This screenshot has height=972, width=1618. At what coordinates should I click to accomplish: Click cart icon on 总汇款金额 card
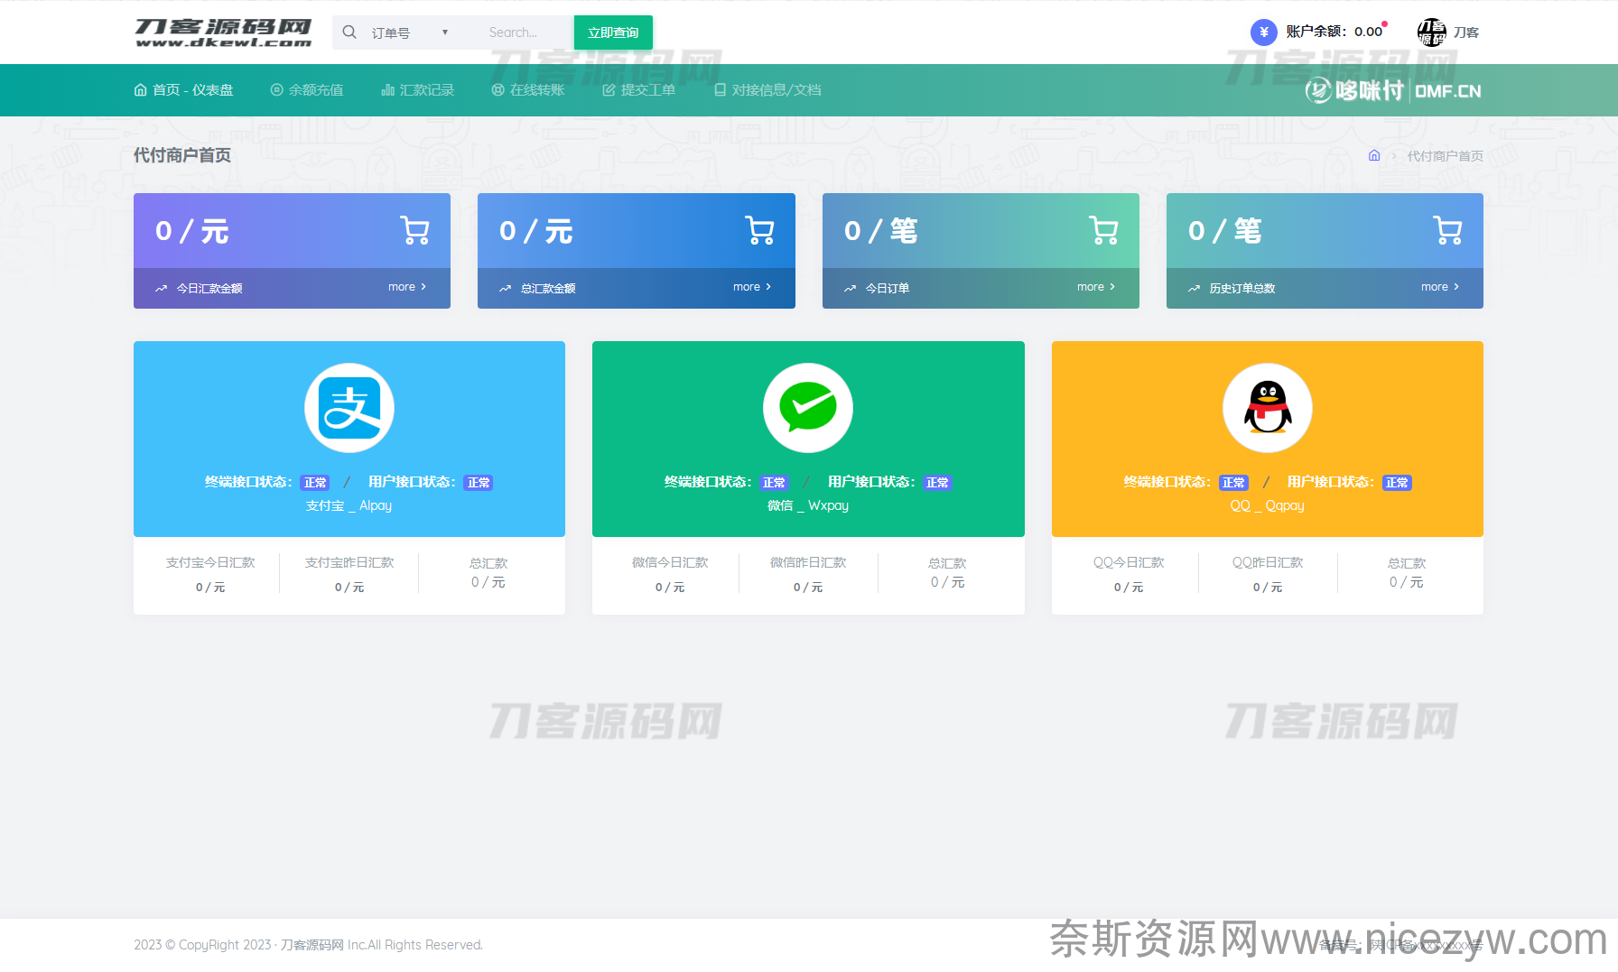coord(759,230)
